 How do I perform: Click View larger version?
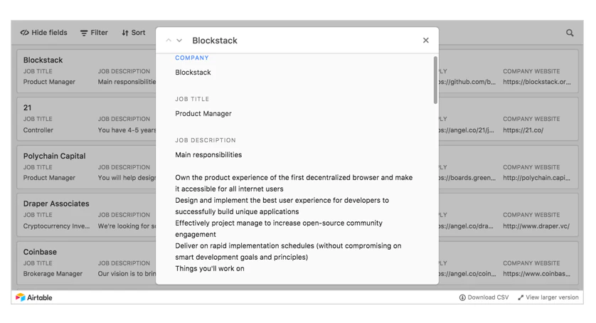tap(548, 297)
